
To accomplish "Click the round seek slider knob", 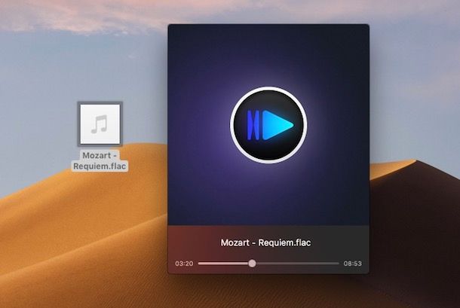I will [x=252, y=264].
